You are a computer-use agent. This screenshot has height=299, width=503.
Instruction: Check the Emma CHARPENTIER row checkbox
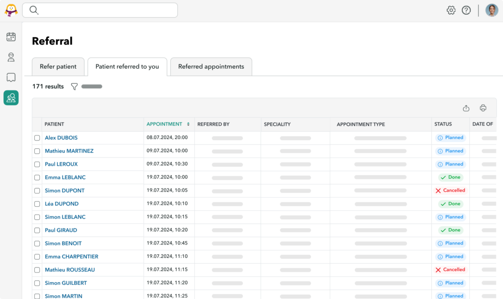point(37,257)
